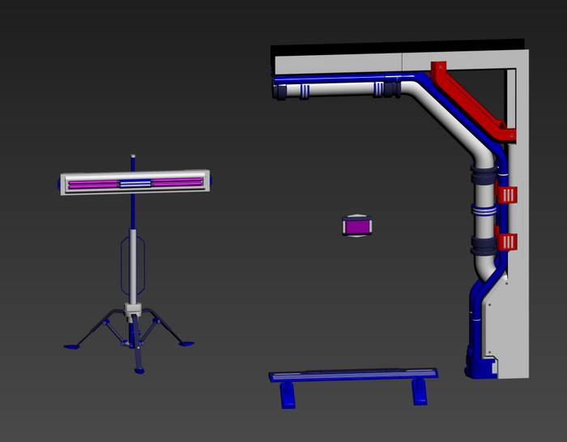The image size is (567, 442).
Task: Click the bench's right leg
Action: [420, 392]
